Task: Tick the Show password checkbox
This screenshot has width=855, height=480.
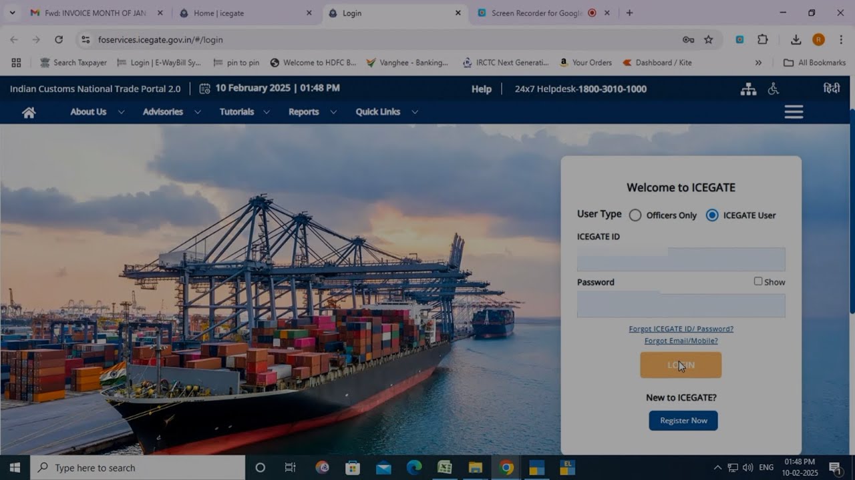Action: click(758, 281)
